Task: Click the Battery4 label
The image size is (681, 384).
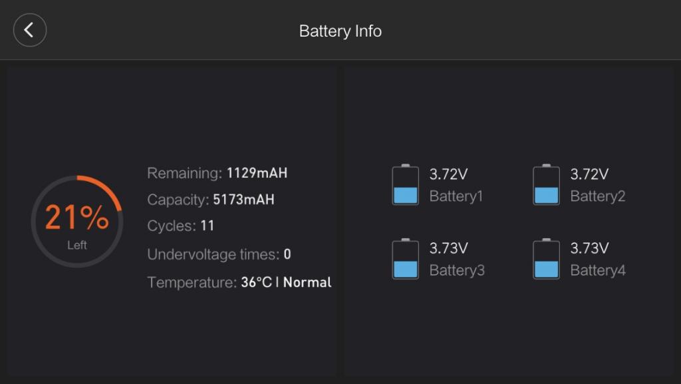Action: [598, 271]
